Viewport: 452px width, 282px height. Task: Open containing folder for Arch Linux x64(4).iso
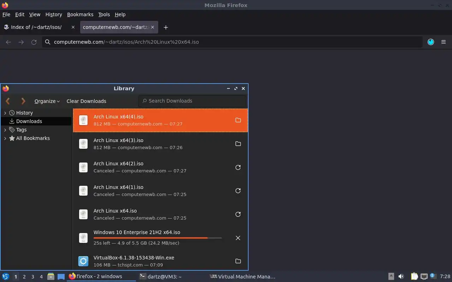(x=238, y=120)
